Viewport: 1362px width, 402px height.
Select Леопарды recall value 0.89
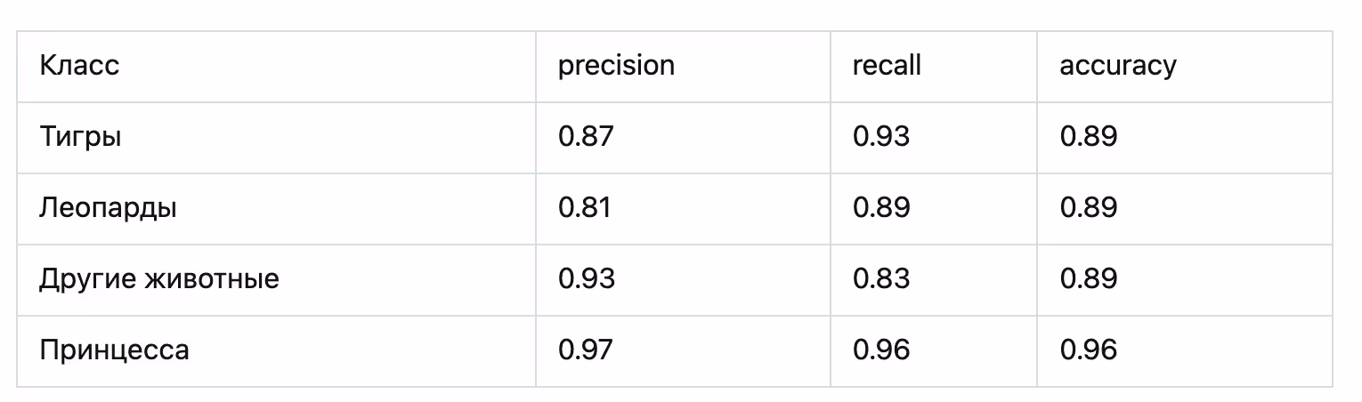pos(881,208)
